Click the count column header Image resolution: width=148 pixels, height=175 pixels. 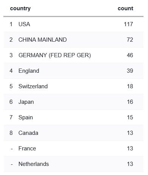pyautogui.click(x=125, y=8)
